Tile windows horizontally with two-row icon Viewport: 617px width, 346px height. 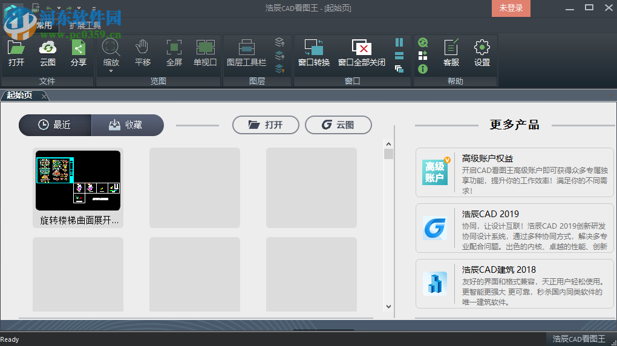click(x=399, y=56)
